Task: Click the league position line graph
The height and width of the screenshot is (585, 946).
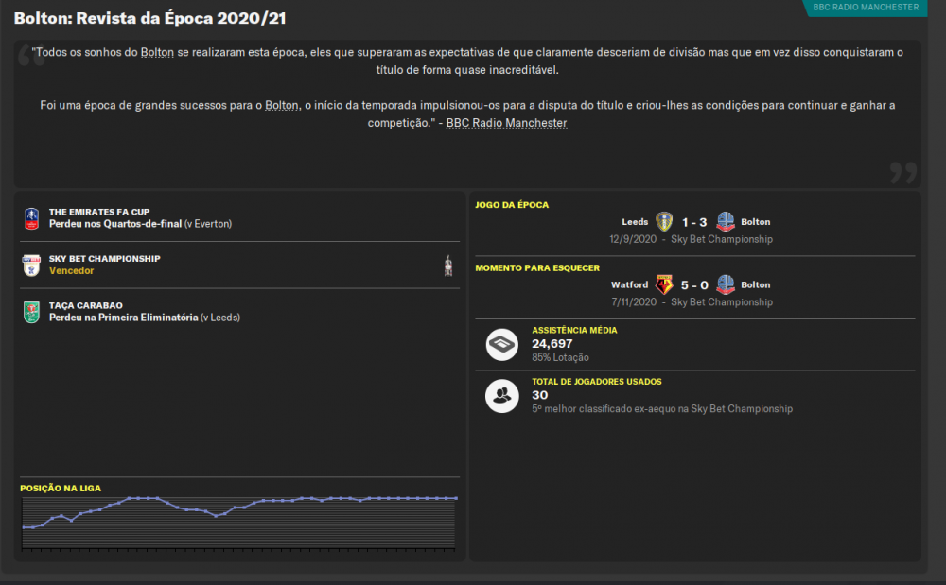Action: coord(239,523)
